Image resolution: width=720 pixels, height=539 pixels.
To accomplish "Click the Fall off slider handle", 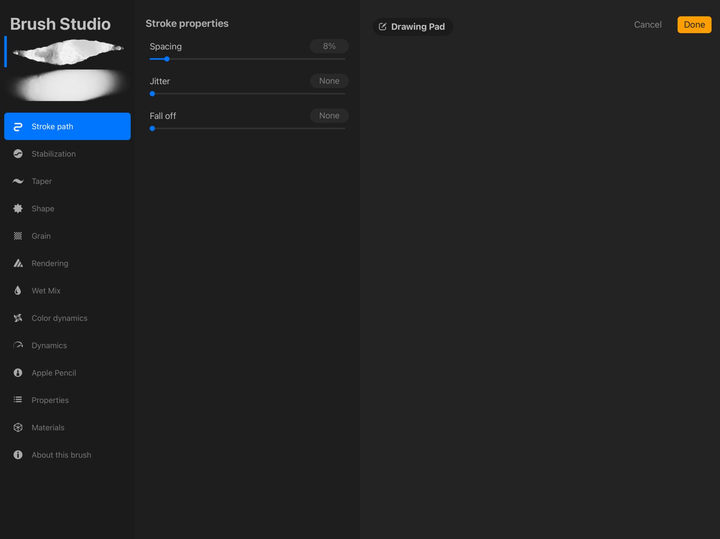I will [152, 128].
